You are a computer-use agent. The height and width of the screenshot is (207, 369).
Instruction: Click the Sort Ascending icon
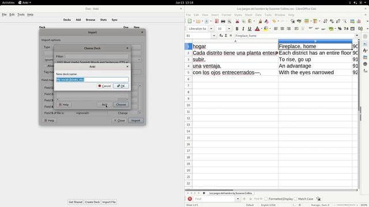coord(332,21)
